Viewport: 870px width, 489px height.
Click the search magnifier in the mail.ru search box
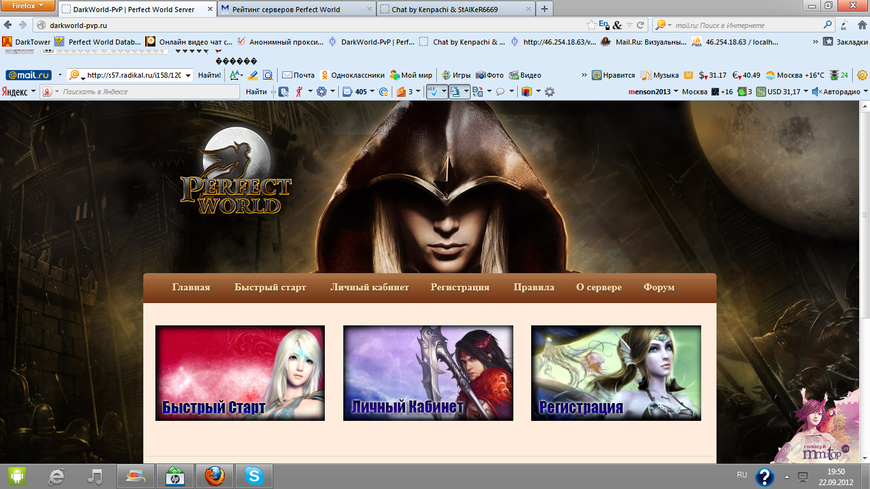(828, 25)
